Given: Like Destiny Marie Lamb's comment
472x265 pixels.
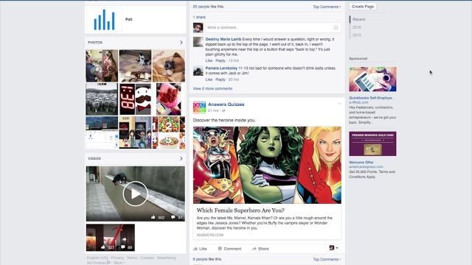Looking at the screenshot, I should pos(209,60).
